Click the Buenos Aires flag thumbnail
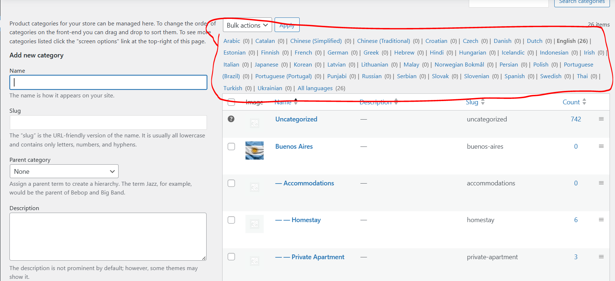Viewport: 615px width, 281px height. tap(255, 150)
